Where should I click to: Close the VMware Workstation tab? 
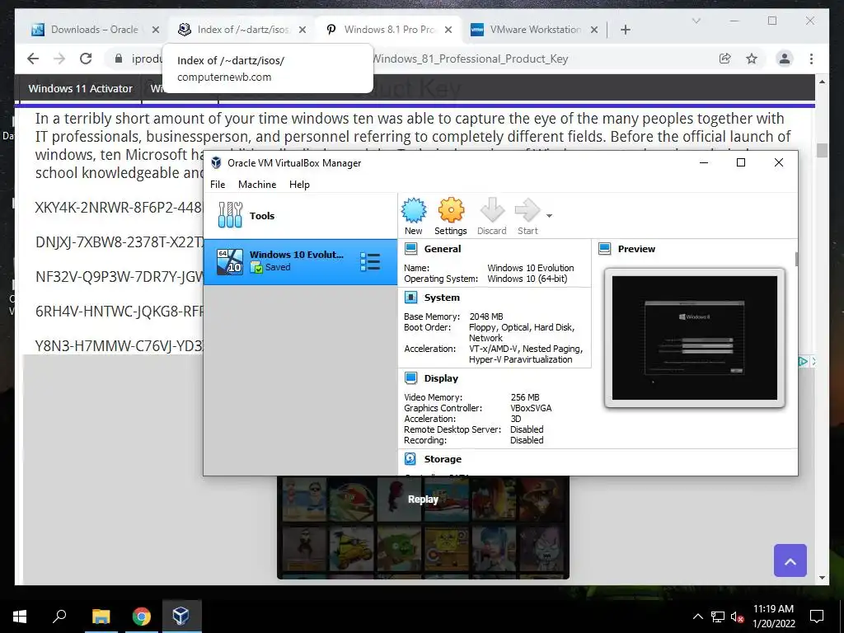pyautogui.click(x=594, y=30)
